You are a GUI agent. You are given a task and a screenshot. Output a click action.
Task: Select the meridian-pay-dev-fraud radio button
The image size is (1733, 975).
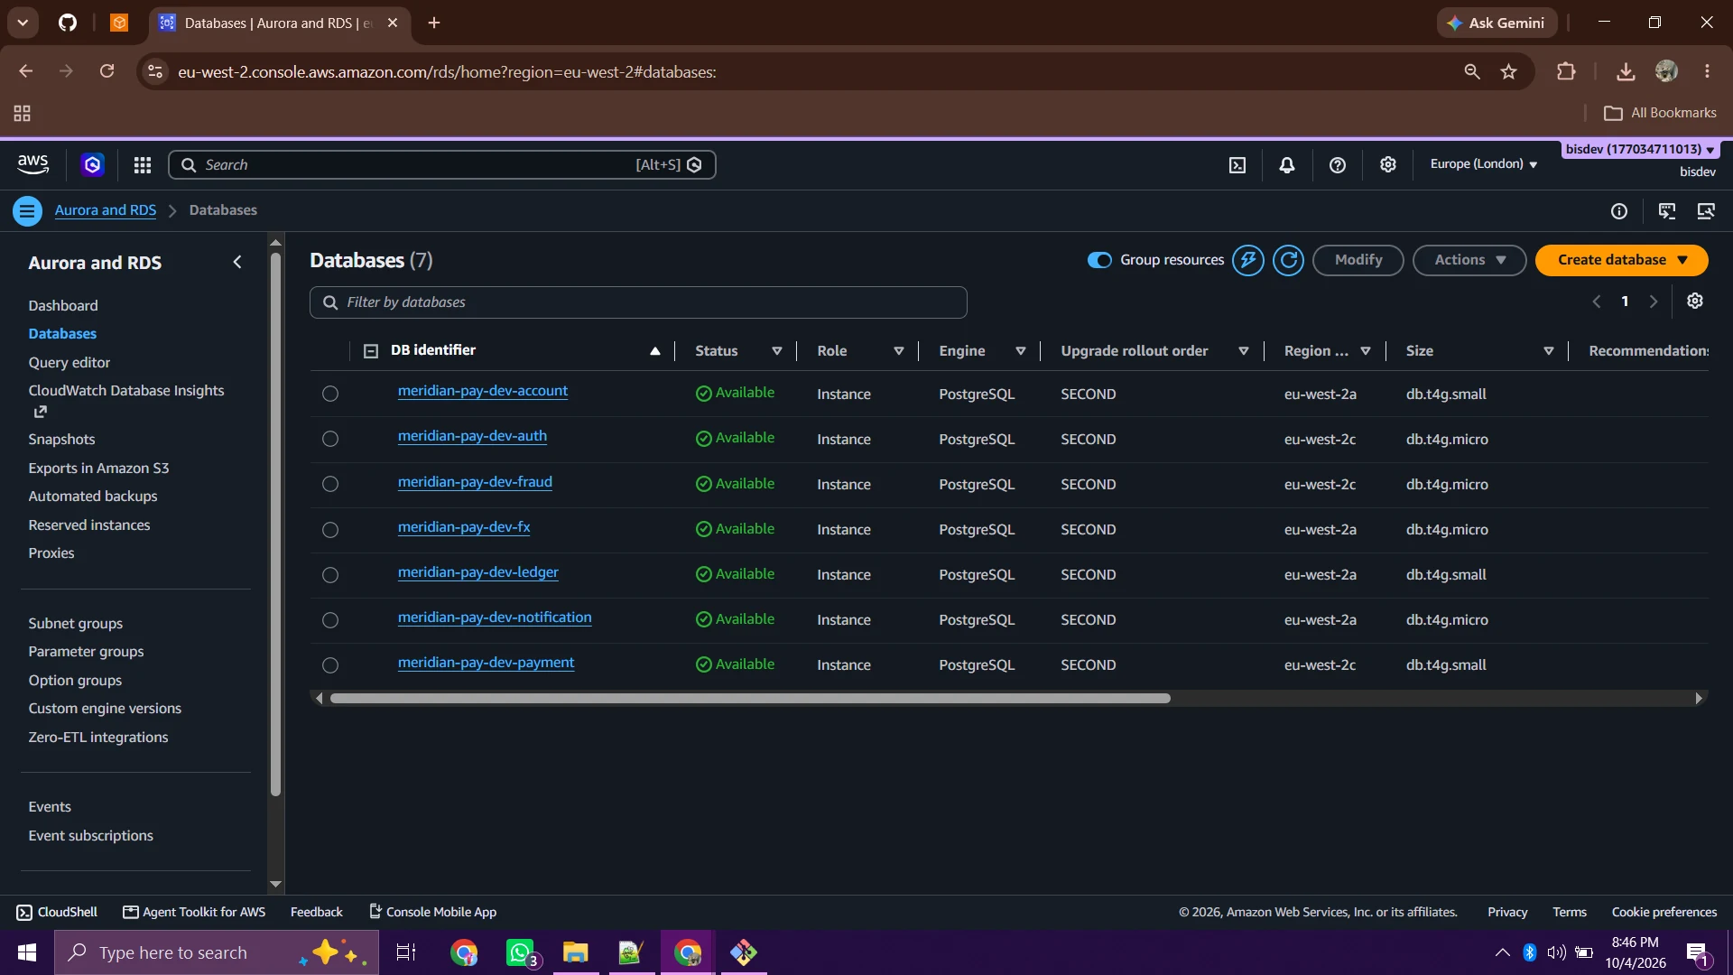point(330,484)
